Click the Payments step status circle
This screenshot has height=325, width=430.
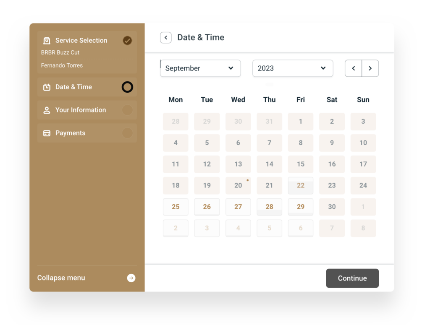tap(127, 133)
